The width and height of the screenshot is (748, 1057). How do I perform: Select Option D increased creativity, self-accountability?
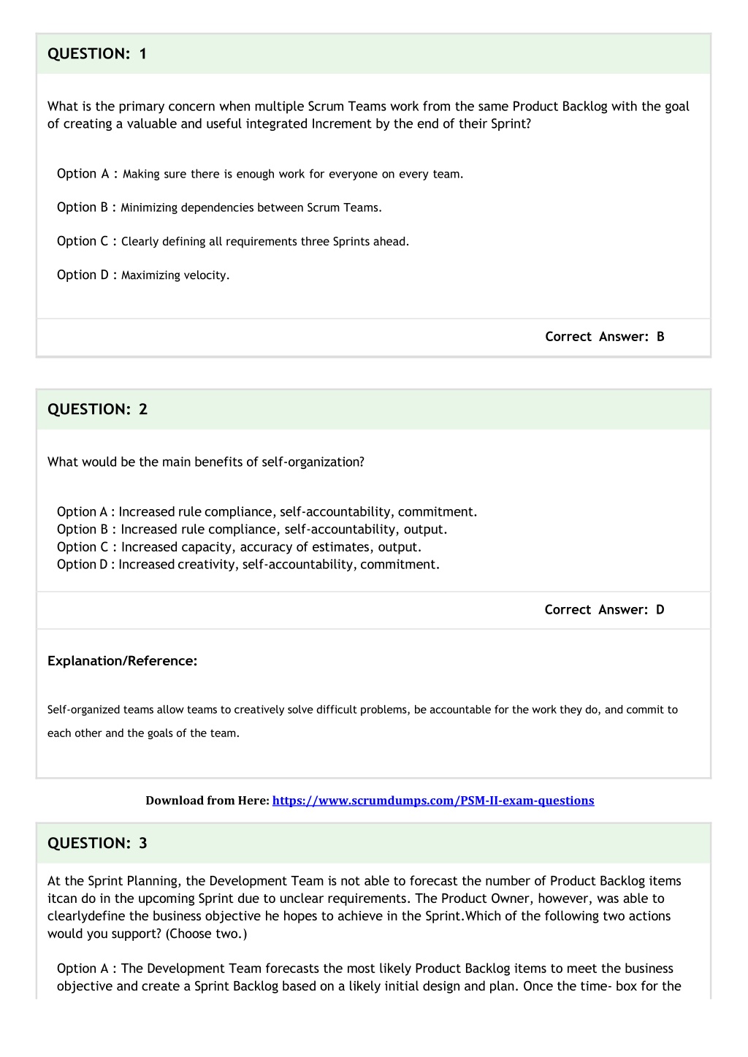click(248, 565)
